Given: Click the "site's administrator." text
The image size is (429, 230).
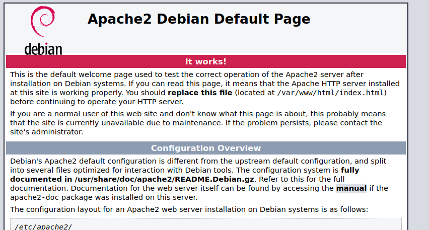Looking at the screenshot, I should 46,132.
